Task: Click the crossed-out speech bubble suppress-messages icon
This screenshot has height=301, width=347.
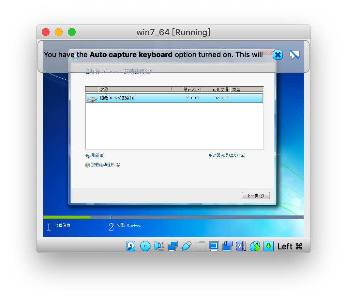Action: click(x=294, y=55)
